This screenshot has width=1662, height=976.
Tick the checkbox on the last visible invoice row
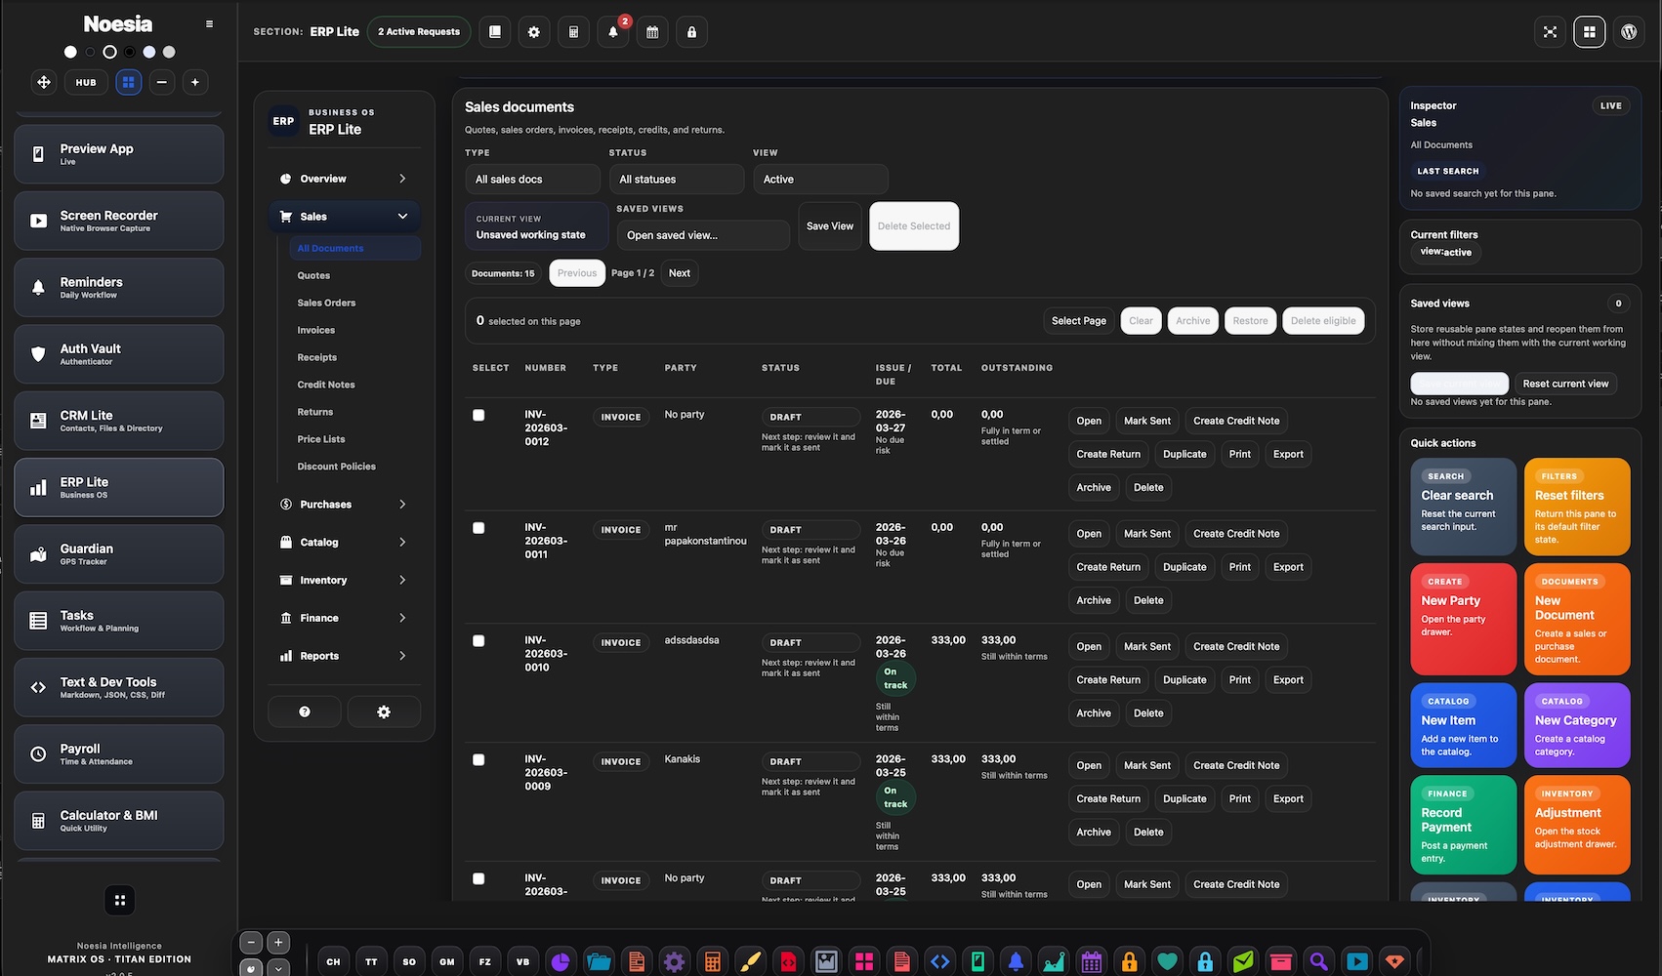478,878
